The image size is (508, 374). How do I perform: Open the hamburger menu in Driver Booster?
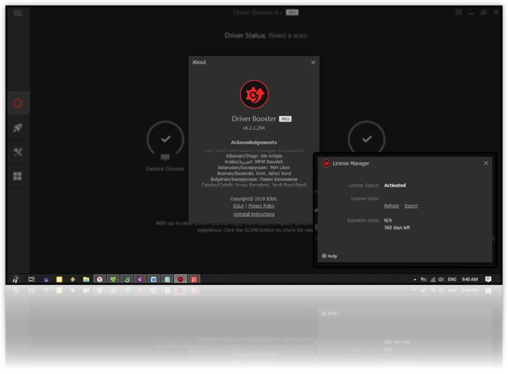pos(18,13)
